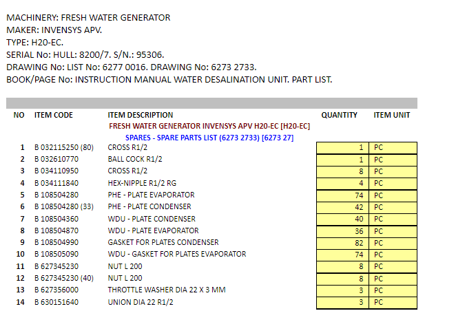This screenshot has height=322, width=456.
Task: Click quantity field of item B 108504870
Action: 342,230
